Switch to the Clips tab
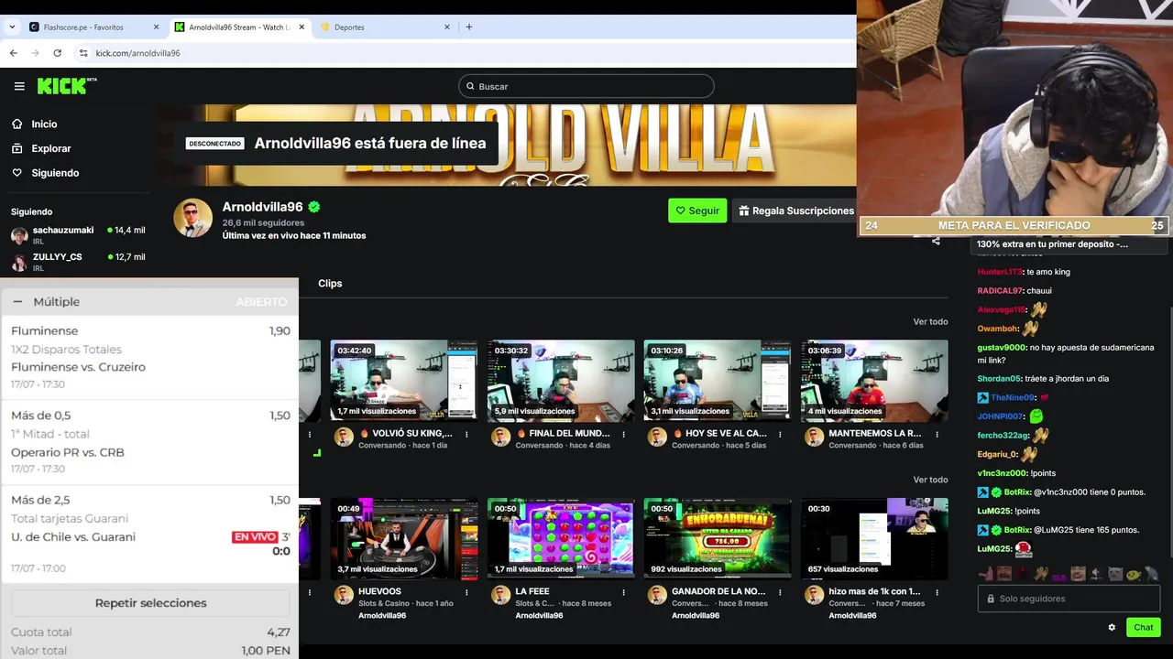 coord(330,284)
